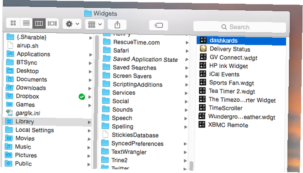Select the garglk.ini file icon
Screen dimensions: 303x173
point(9,113)
